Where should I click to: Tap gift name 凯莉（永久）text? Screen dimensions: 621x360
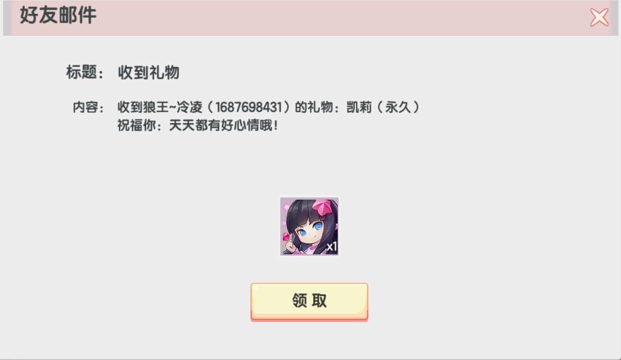383,107
